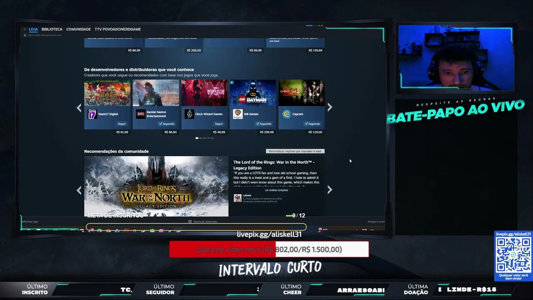The image size is (533, 300).
Task: Click the WB Games developer name
Action: click(251, 114)
